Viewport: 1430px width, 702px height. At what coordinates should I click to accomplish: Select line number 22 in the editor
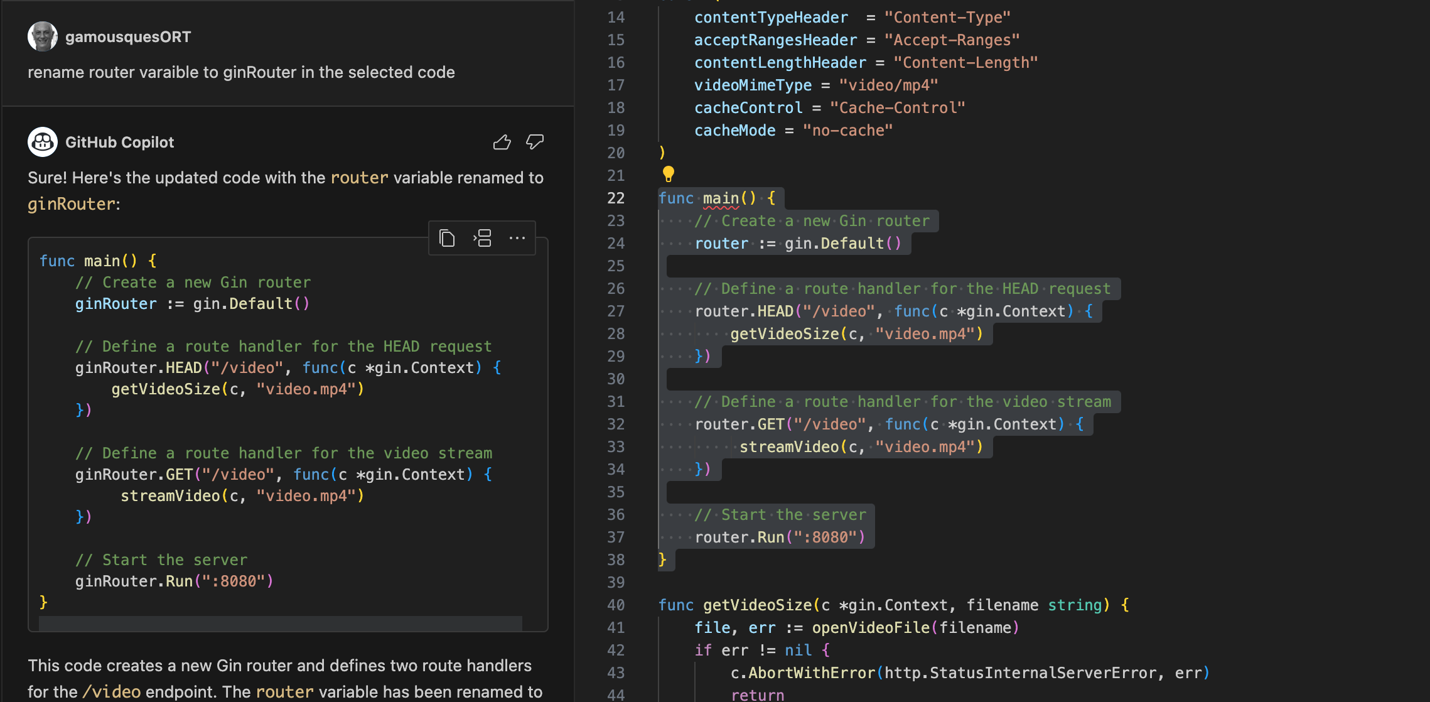click(x=616, y=198)
